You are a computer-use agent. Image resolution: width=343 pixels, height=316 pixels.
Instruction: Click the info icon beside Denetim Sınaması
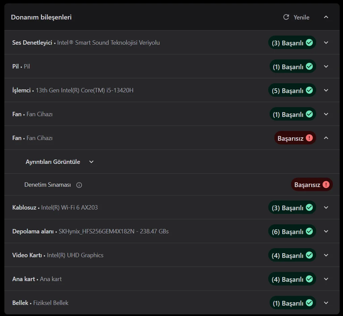coord(79,185)
